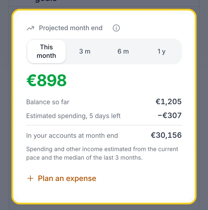
Task: Click the green €898 projected amount
Action: [x=46, y=80]
